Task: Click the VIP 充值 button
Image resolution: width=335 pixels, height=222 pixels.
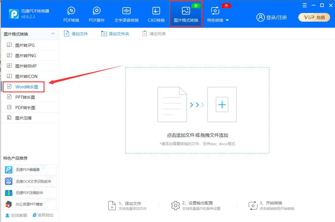Action: point(314,17)
